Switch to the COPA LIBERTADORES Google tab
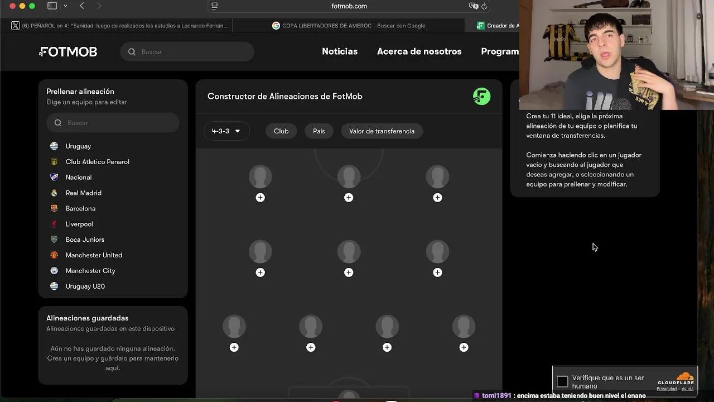This screenshot has width=714, height=402. tap(349, 26)
